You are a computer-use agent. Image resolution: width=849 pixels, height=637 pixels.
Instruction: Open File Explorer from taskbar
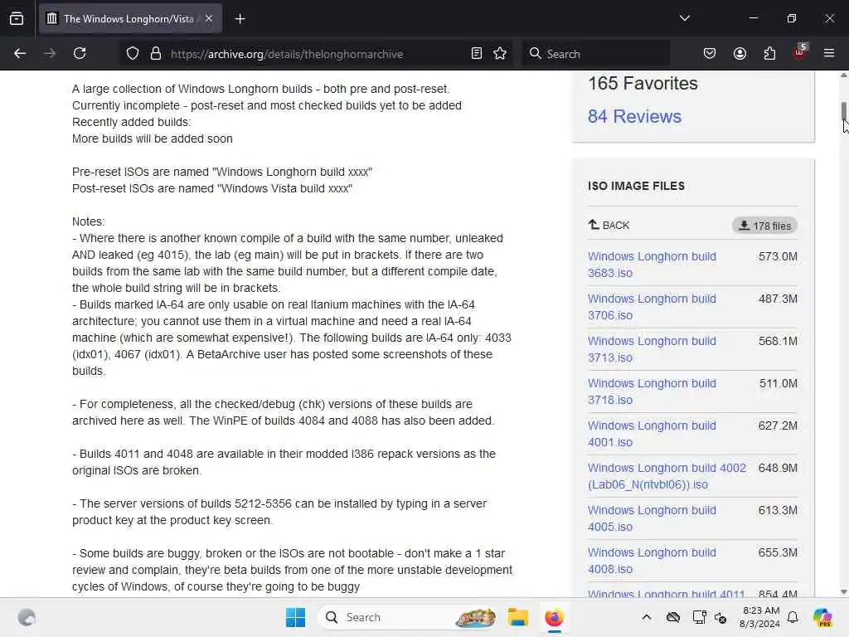coord(517,617)
